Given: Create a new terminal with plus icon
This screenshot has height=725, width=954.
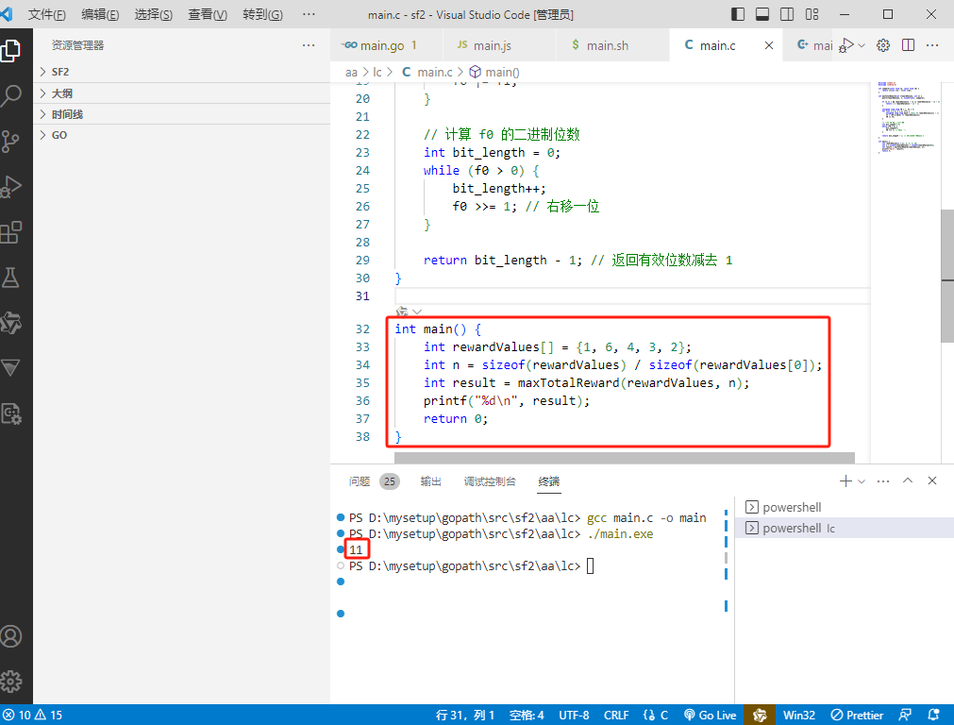Looking at the screenshot, I should tap(845, 481).
